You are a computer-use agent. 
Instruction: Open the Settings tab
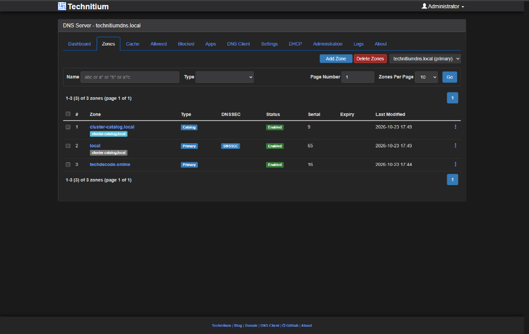(x=269, y=44)
